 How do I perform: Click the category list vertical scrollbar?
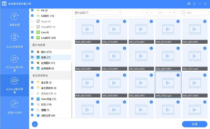pos(72,90)
